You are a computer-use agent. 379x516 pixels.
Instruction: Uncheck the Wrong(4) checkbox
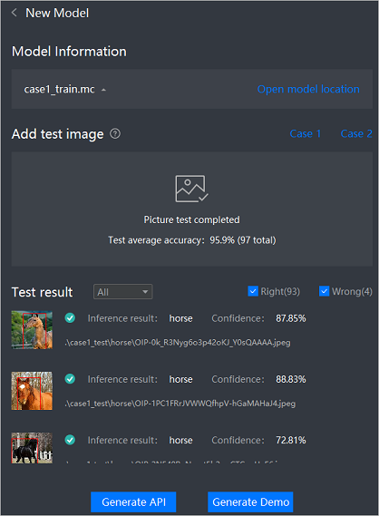tap(324, 291)
